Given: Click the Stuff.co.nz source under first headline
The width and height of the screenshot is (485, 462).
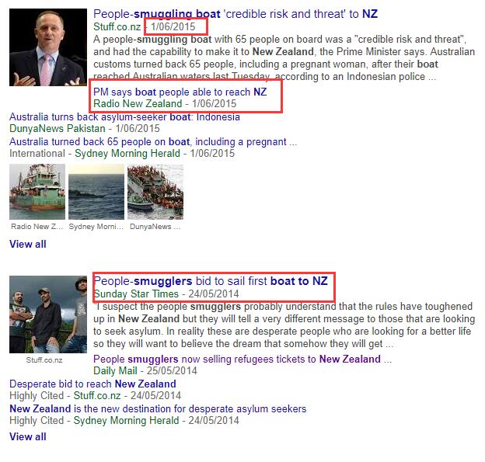Looking at the screenshot, I should coord(117,26).
